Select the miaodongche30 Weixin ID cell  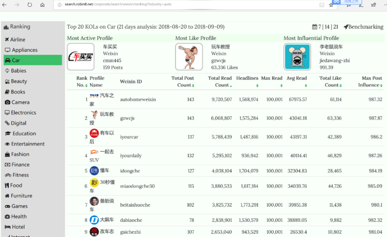[138, 186]
